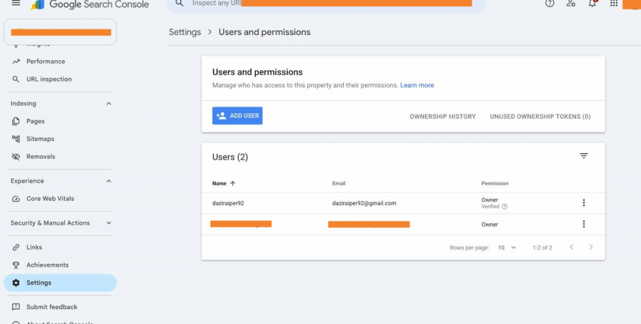
Task: Go to Settings breadcrumb
Action: [185, 32]
